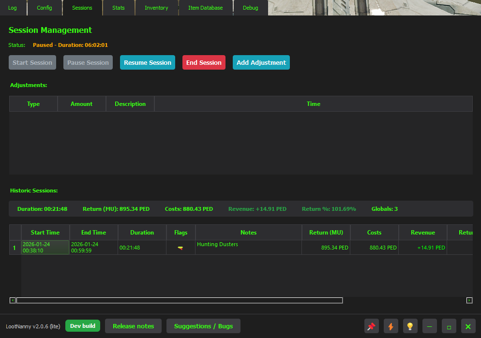Screen dimensions: 481x338
Task: Click the Notes column header
Action: pyautogui.click(x=248, y=232)
